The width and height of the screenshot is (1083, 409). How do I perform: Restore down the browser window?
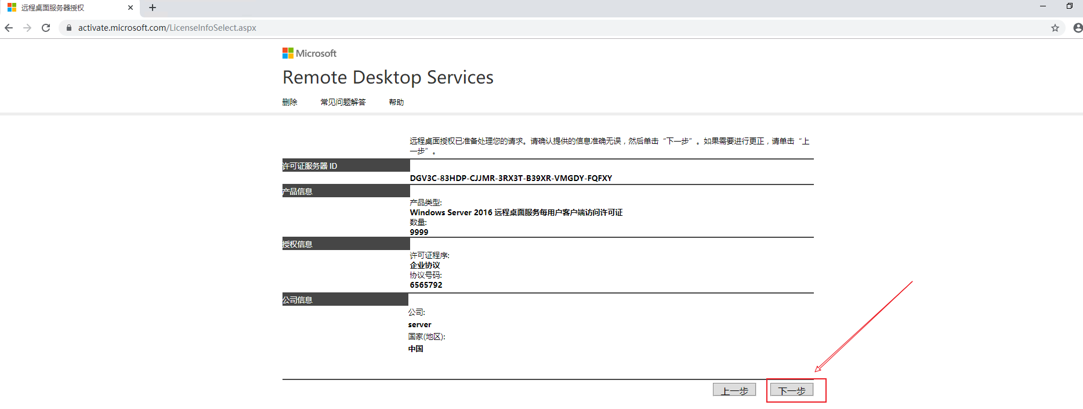(x=1070, y=6)
